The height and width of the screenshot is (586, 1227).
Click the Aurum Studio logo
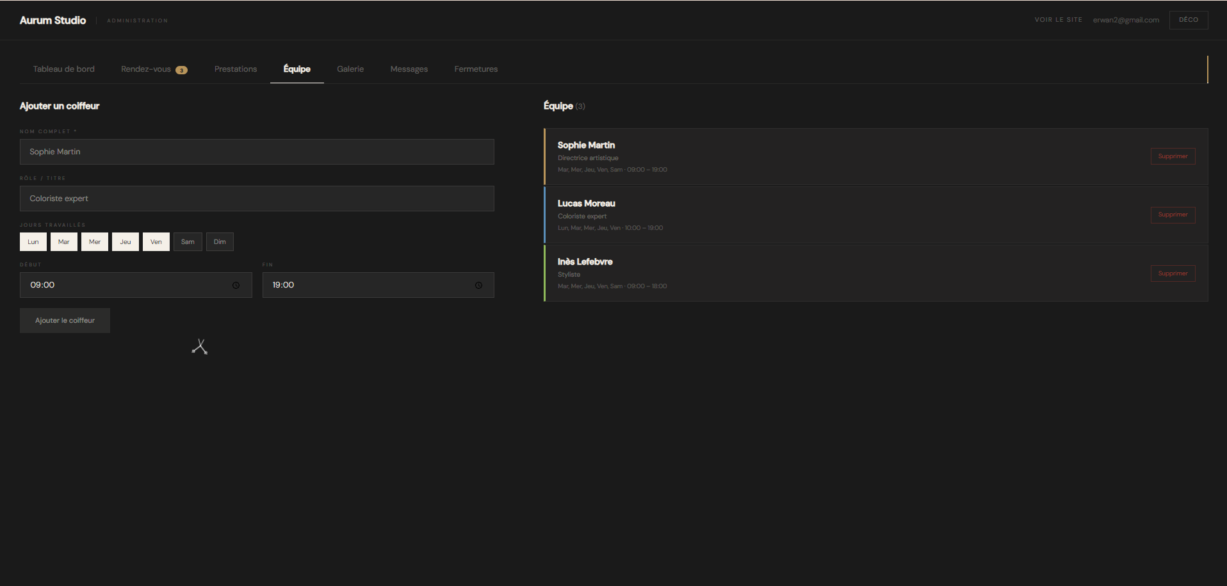click(x=53, y=20)
